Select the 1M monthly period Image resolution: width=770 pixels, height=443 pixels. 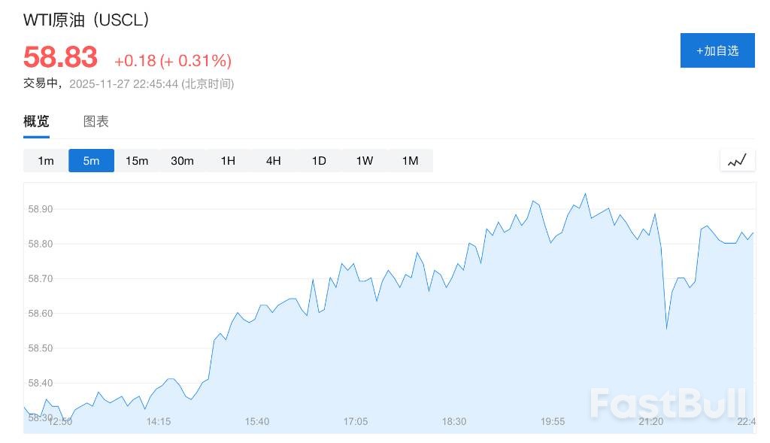[x=410, y=160]
